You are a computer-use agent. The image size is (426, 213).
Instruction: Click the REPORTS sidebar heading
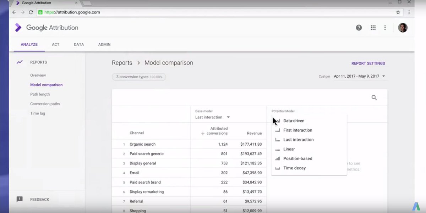pyautogui.click(x=38, y=62)
